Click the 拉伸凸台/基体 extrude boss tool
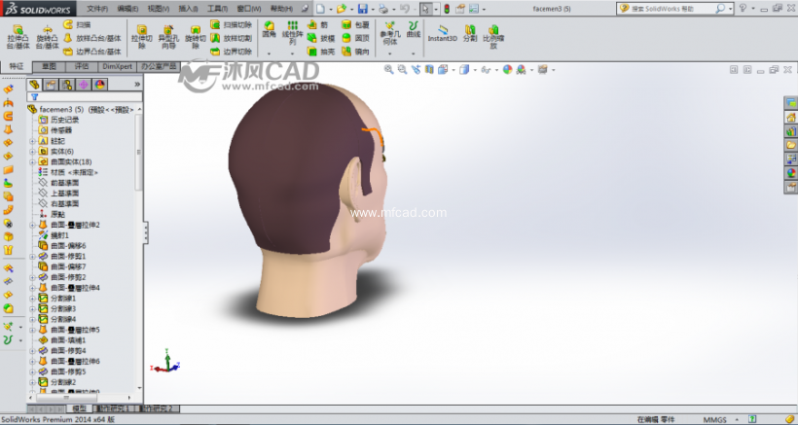 pos(18,36)
